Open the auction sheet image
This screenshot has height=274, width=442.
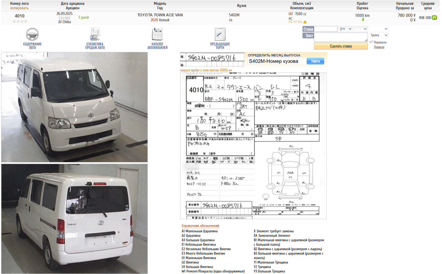pyautogui.click(x=253, y=146)
